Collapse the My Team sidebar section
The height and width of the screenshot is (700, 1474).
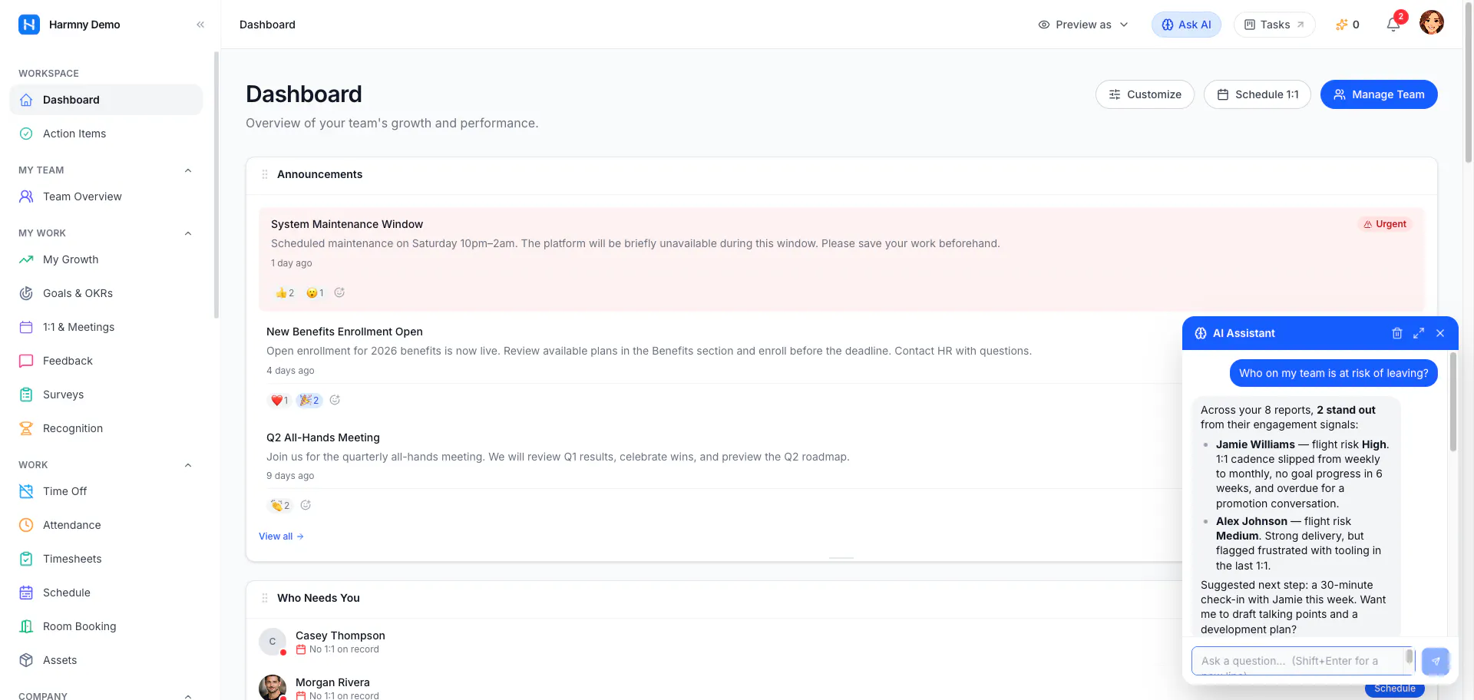coord(188,170)
